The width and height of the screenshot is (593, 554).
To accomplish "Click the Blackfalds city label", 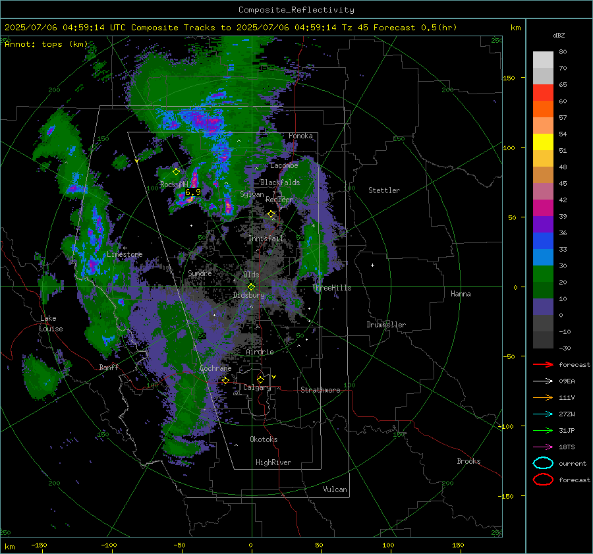I will point(280,182).
